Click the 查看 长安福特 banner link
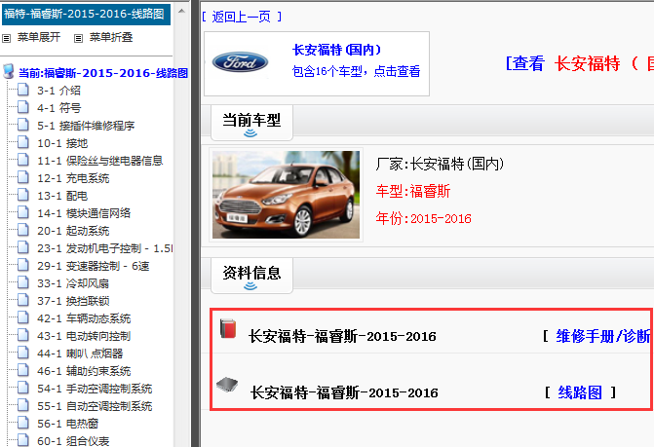Screen dimensions: 654x447 pyautogui.click(x=579, y=63)
